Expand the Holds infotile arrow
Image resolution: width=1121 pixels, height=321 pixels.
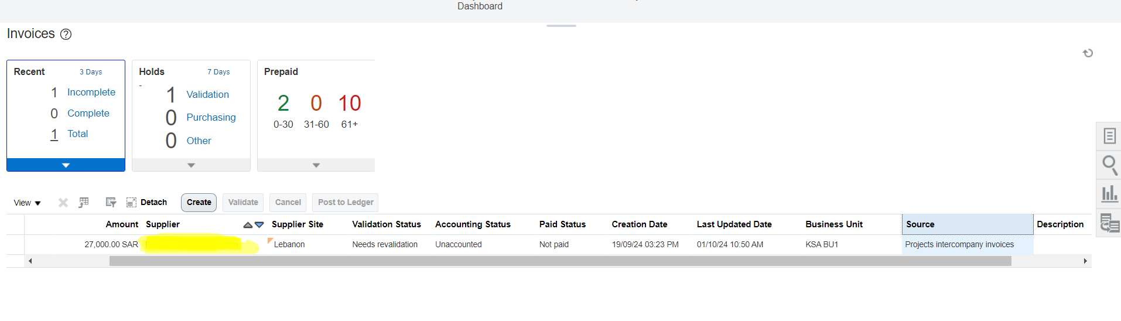tap(191, 165)
